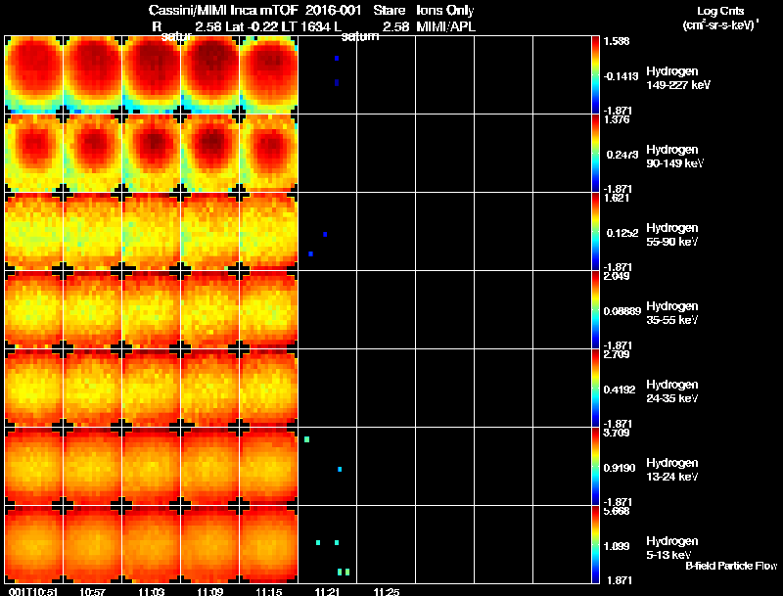
Task: Select the Hydrogen 13-24 keV channel label
Action: [x=671, y=469]
